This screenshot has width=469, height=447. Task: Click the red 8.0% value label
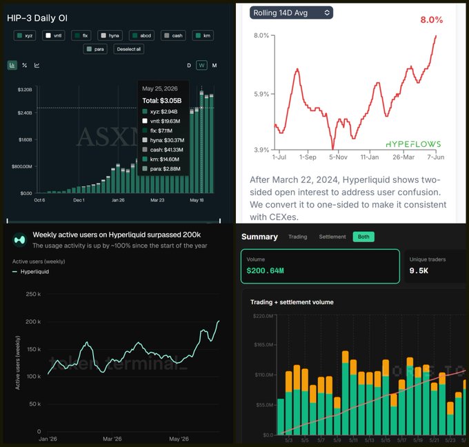431,20
